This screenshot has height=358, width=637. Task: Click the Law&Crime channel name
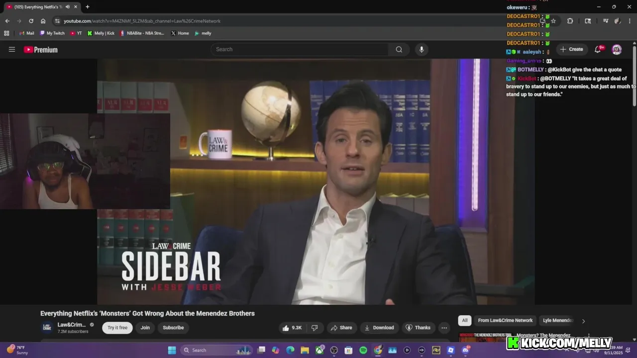click(x=72, y=325)
